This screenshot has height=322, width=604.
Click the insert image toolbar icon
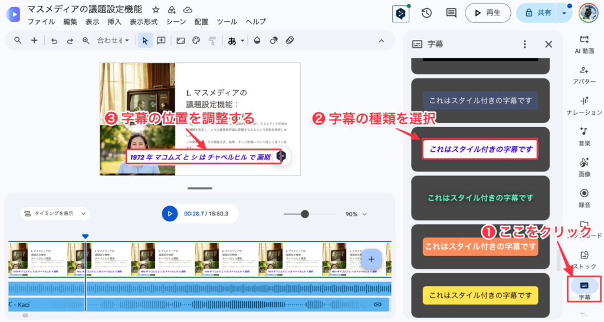coord(180,41)
